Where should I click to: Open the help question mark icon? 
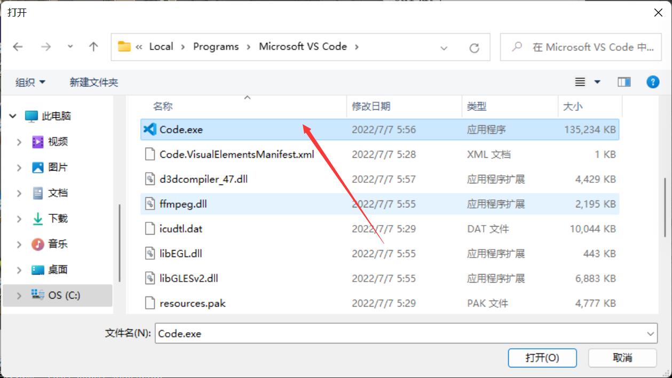652,82
